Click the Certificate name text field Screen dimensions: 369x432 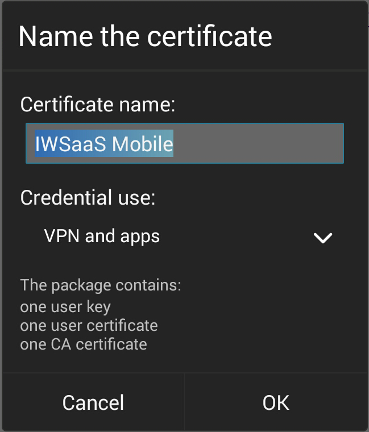[185, 143]
